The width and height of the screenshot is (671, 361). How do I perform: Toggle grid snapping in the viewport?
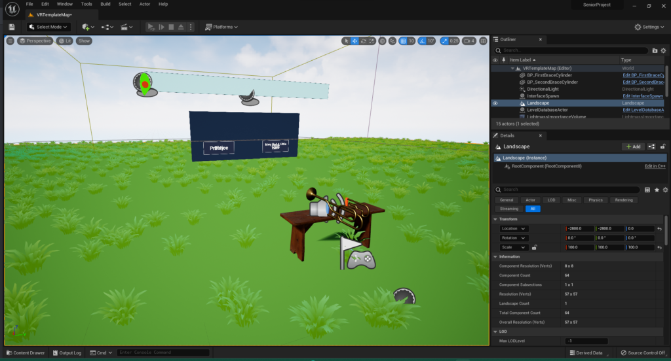pos(403,41)
